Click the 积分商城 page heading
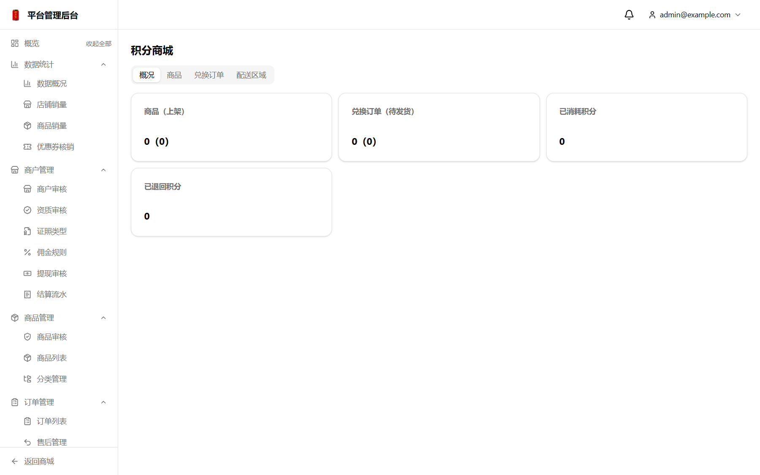The height and width of the screenshot is (475, 760). [152, 51]
